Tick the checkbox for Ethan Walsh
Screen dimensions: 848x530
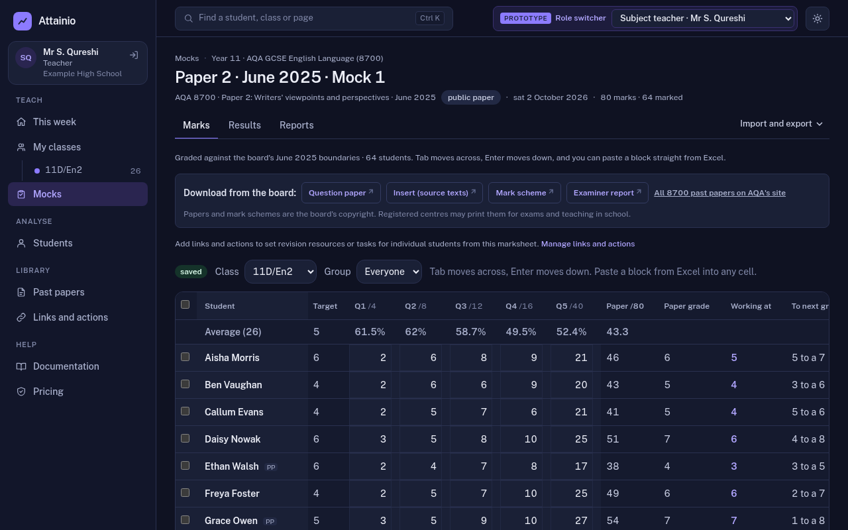(185, 466)
